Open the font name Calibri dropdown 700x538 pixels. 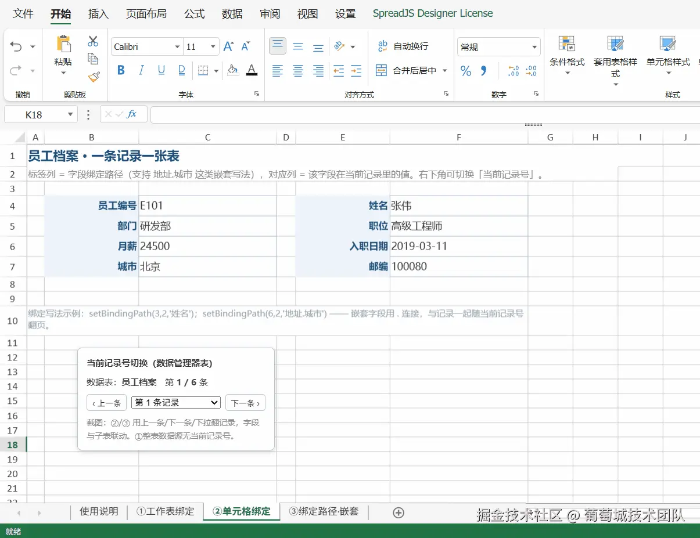pyautogui.click(x=177, y=47)
